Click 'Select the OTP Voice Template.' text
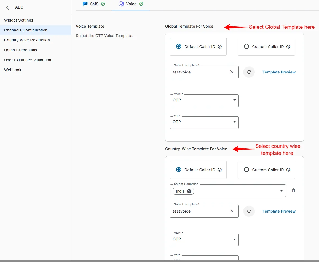The image size is (319, 262). tap(104, 36)
